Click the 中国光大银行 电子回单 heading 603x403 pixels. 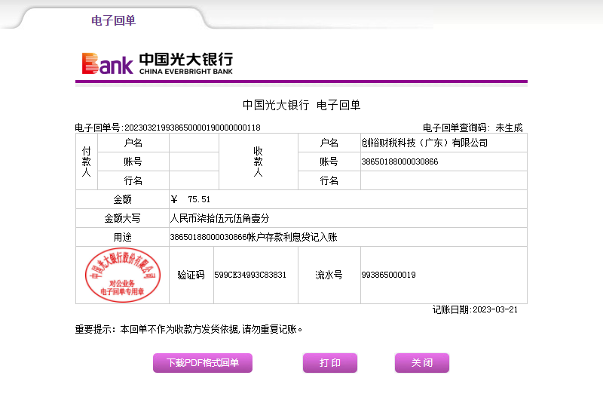click(x=301, y=105)
